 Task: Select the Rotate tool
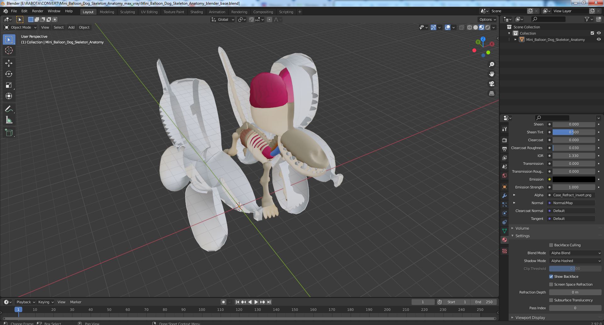[9, 74]
